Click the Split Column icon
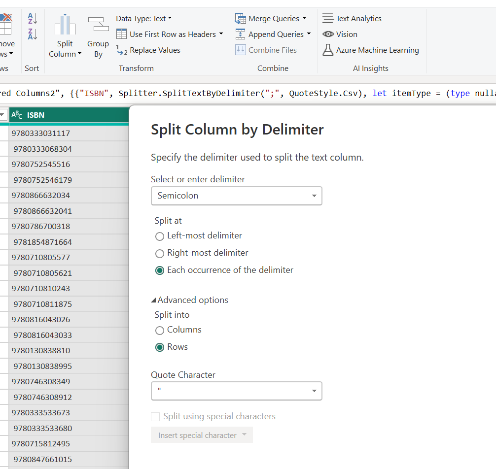Screen dimensions: 496x469 (65, 24)
